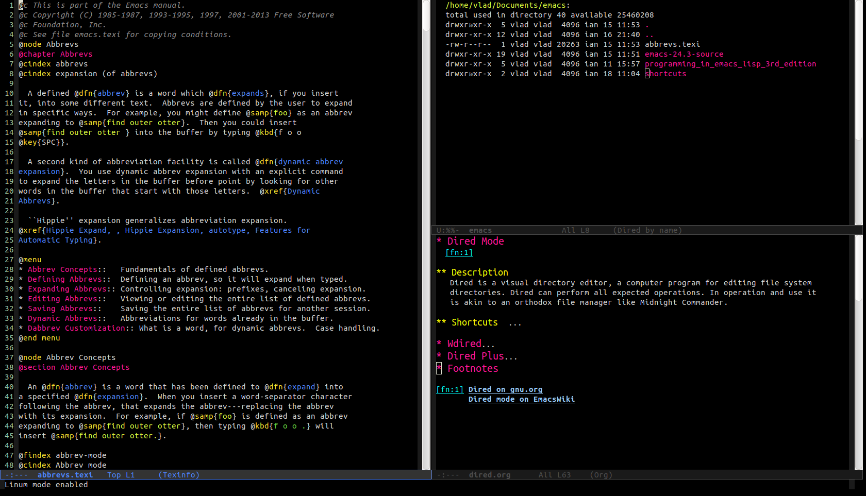
Task: Click the (Texinfo) mode indicator
Action: click(x=179, y=475)
